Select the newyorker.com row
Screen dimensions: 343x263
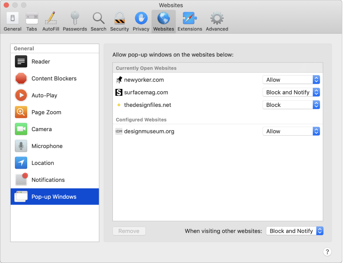point(218,80)
